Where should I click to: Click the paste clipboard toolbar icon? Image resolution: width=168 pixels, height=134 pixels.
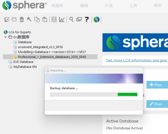45,19
